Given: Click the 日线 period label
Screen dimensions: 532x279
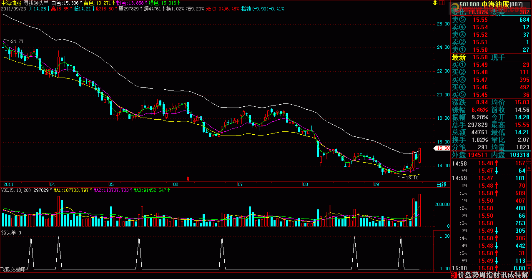Looking at the screenshot, I should click(x=441, y=185).
